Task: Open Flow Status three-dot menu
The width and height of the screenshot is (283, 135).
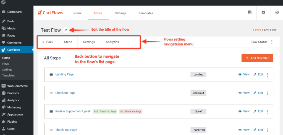Action: pyautogui.click(x=272, y=42)
